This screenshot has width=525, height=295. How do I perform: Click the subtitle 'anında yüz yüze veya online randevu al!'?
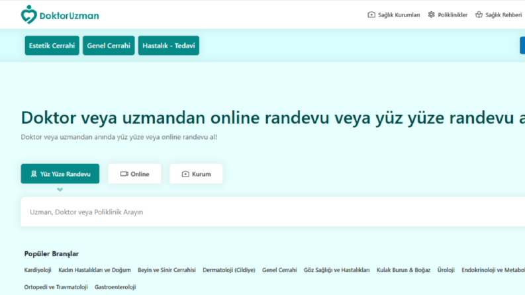click(x=156, y=137)
